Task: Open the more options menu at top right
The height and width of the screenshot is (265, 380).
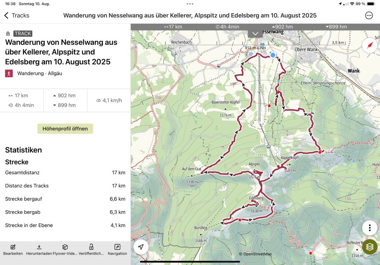Action: (369, 16)
